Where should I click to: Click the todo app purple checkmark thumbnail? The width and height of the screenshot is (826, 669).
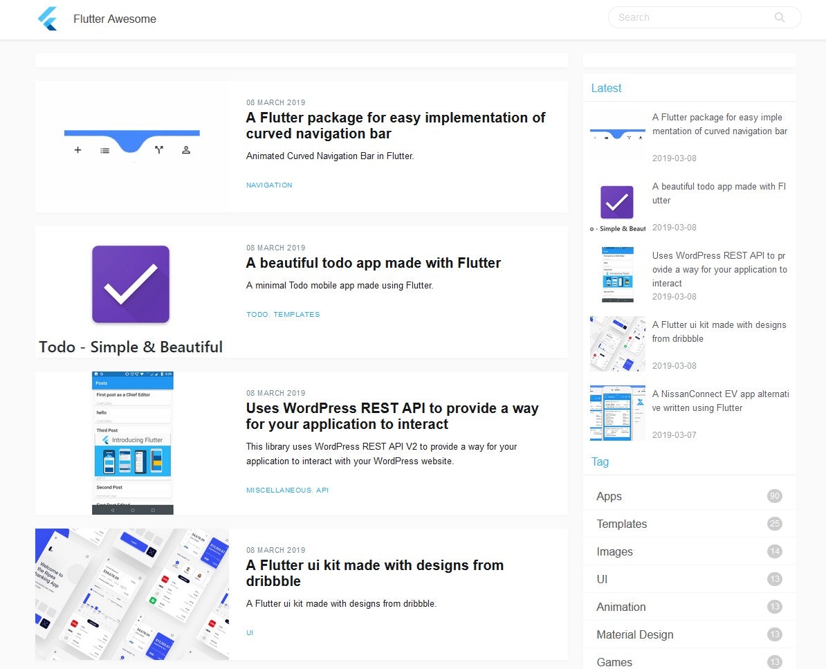click(x=131, y=284)
